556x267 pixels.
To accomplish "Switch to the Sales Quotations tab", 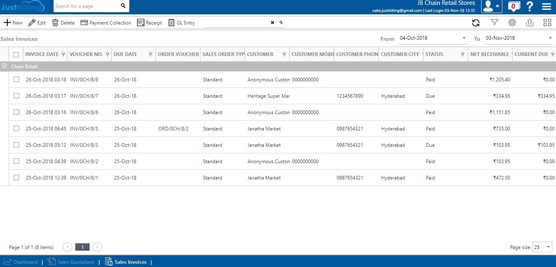I will coord(71,262).
